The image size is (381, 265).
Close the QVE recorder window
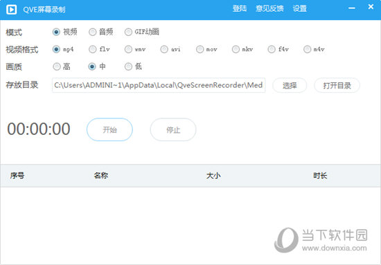371,7
